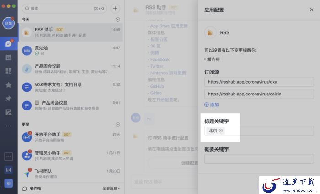
Task: Click the 今天 section label
Action: coord(26,19)
